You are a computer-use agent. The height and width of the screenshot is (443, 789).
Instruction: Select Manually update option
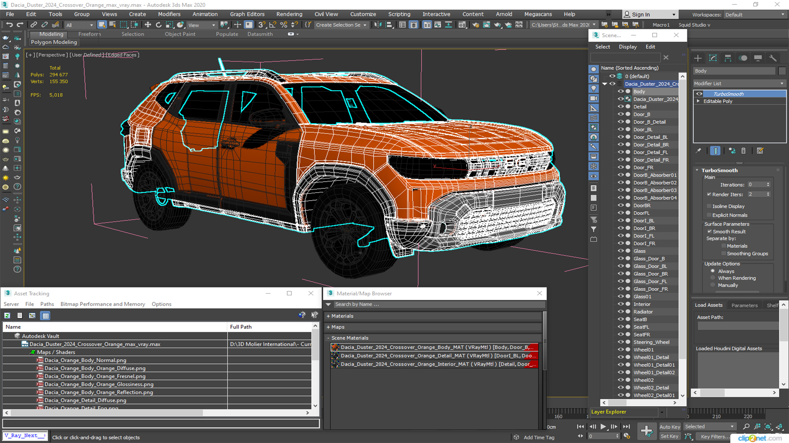[x=713, y=285]
